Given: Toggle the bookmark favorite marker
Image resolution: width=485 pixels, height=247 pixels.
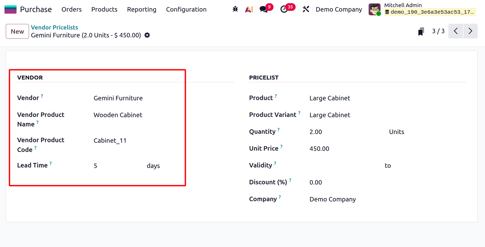Looking at the screenshot, I should coord(421,31).
